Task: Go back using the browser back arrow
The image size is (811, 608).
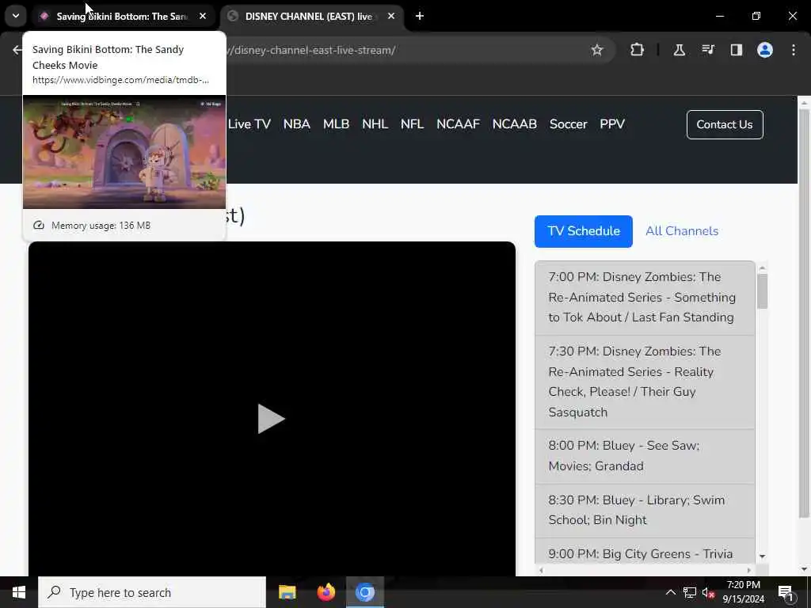Action: [x=17, y=50]
